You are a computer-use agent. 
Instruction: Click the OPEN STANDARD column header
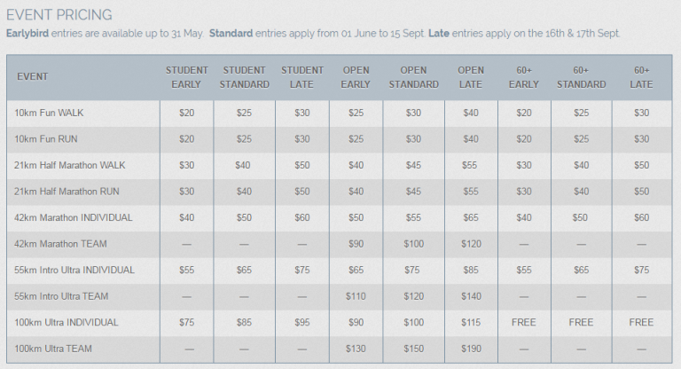413,77
